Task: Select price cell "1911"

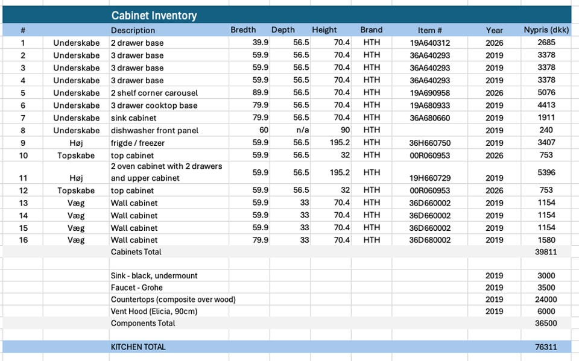Action: click(x=546, y=118)
